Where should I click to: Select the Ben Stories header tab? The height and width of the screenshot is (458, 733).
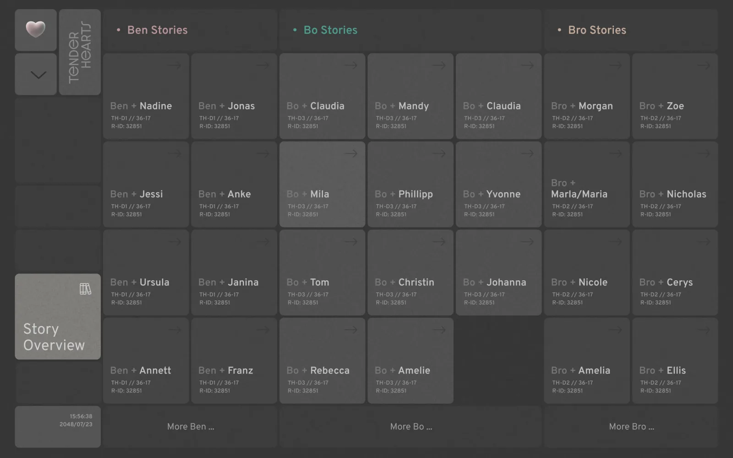[157, 30]
